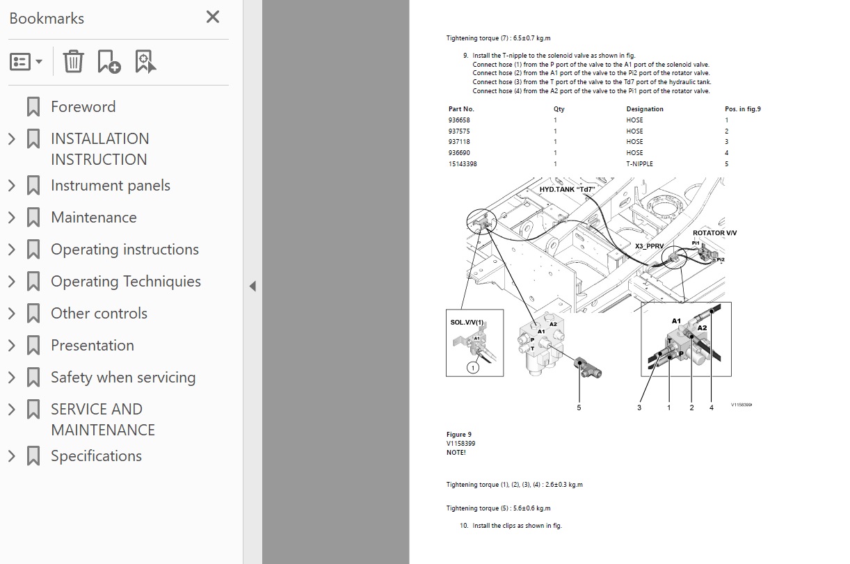Go to Operating Techniquies bookmark

(x=125, y=282)
